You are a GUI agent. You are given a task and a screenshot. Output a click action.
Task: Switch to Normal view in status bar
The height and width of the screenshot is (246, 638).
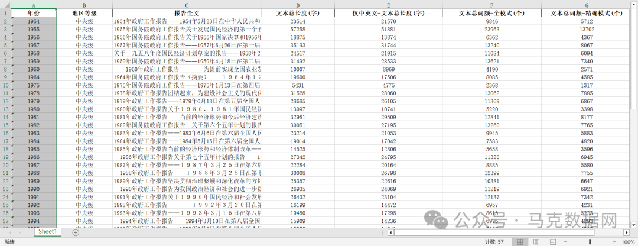[x=520, y=242]
